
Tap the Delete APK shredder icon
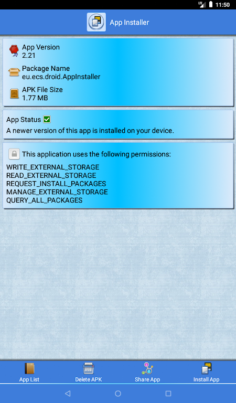click(88, 368)
